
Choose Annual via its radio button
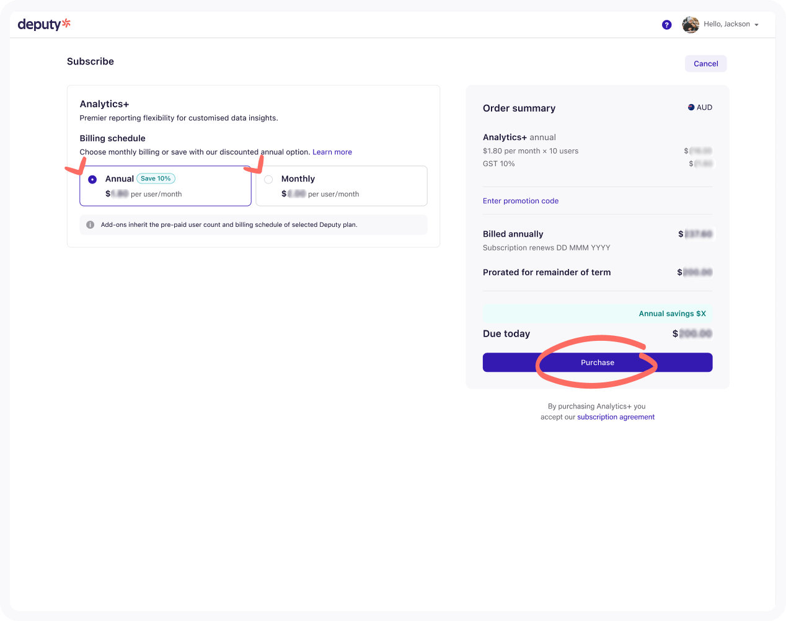click(92, 179)
